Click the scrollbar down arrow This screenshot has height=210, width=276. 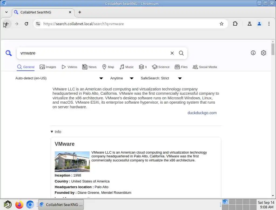point(273,195)
